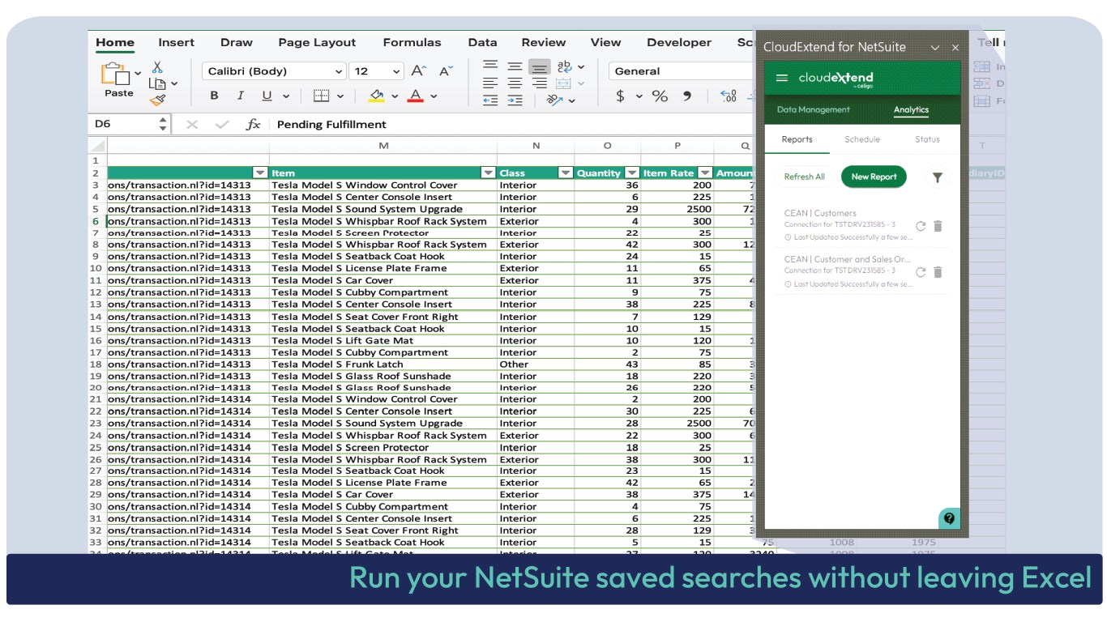The width and height of the screenshot is (1107, 622).
Task: Collapse the CloudExtend for NetSuite pane chevron
Action: coord(935,48)
